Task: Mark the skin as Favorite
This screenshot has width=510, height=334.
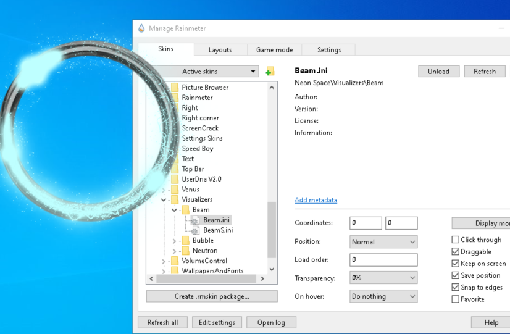Action: pyautogui.click(x=456, y=299)
